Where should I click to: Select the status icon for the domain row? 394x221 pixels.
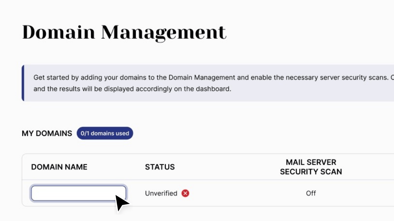pyautogui.click(x=185, y=193)
